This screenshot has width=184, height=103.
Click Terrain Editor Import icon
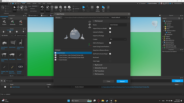click(4, 23)
